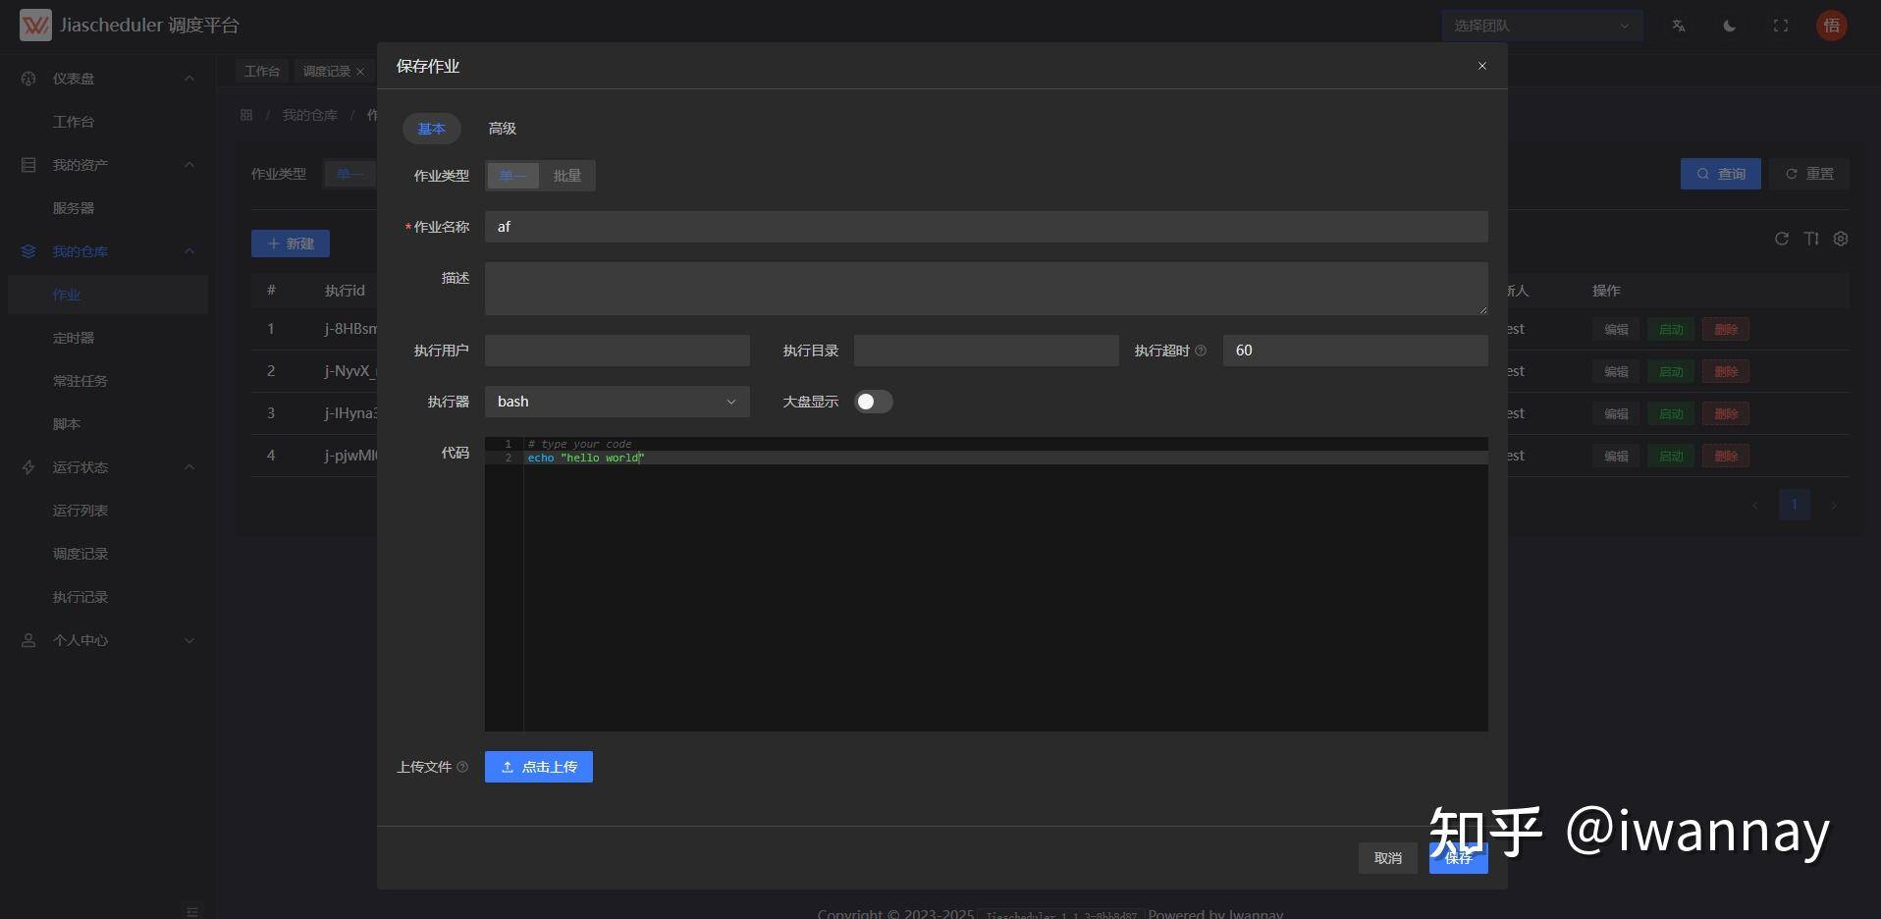Open 执行记录 in the sidebar
Image resolution: width=1881 pixels, height=919 pixels.
click(81, 597)
